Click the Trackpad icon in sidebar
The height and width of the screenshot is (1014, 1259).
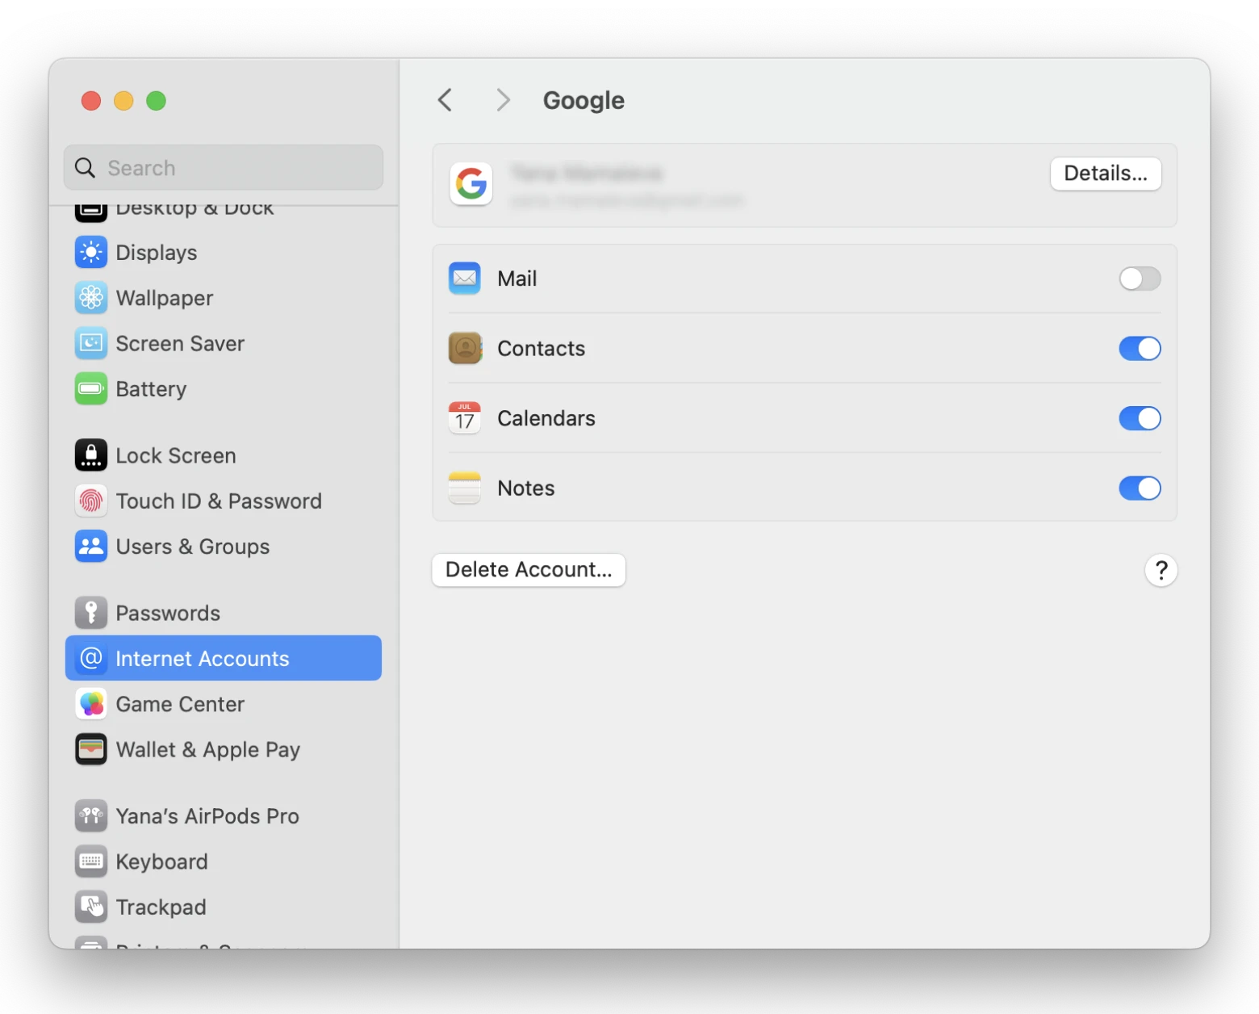click(91, 907)
